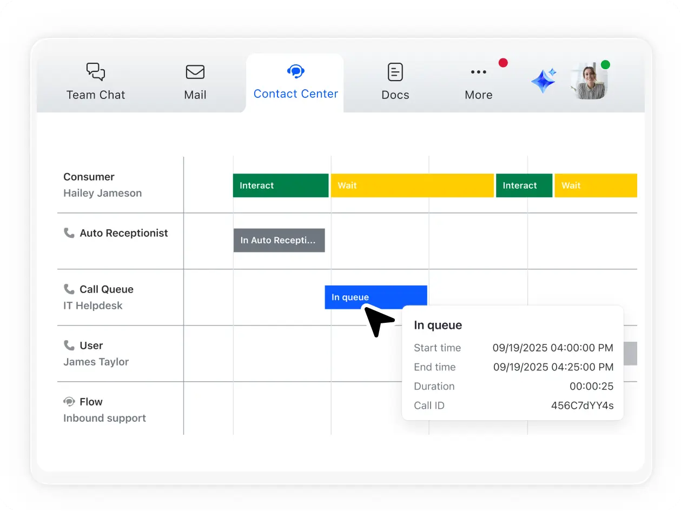Click the phone icon beside User James Taylor
Viewport: 681px width, 511px height.
pos(69,345)
